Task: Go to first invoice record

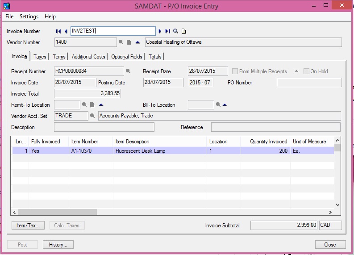Action: coord(58,31)
